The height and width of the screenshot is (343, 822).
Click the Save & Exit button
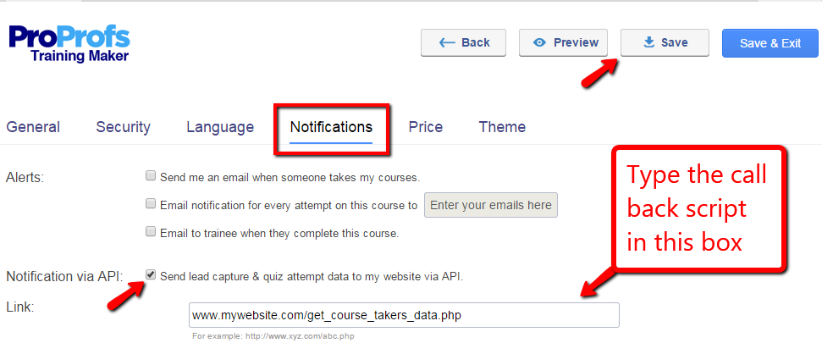click(x=770, y=43)
